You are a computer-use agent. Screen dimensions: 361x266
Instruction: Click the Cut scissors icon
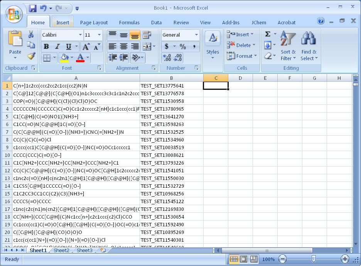point(31,35)
